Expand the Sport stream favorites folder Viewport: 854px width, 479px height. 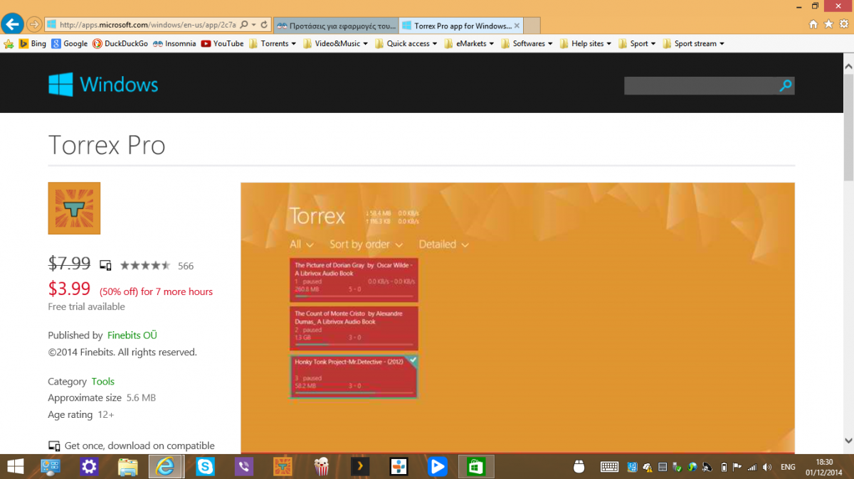693,43
